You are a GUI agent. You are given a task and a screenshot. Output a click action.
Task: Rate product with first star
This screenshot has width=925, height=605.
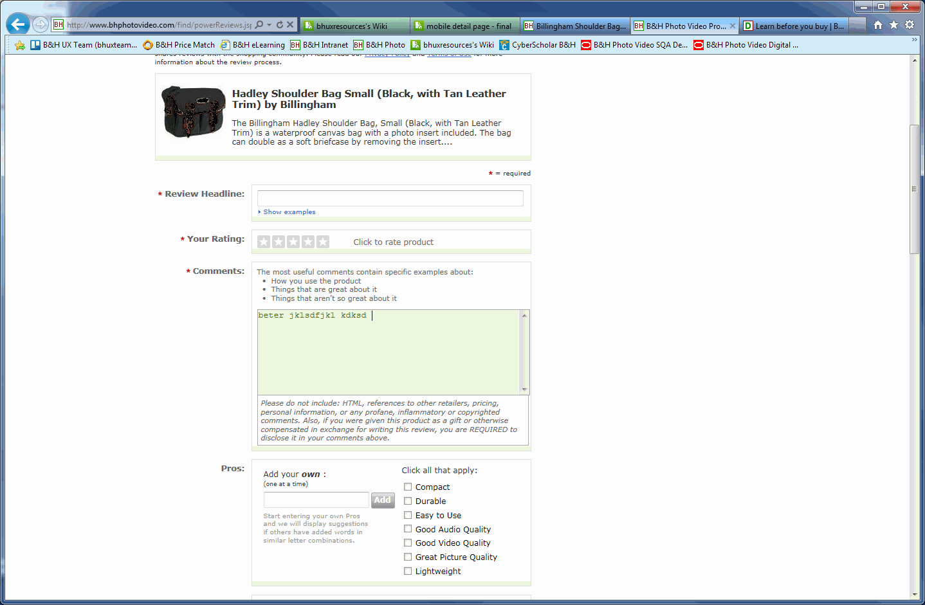click(264, 242)
